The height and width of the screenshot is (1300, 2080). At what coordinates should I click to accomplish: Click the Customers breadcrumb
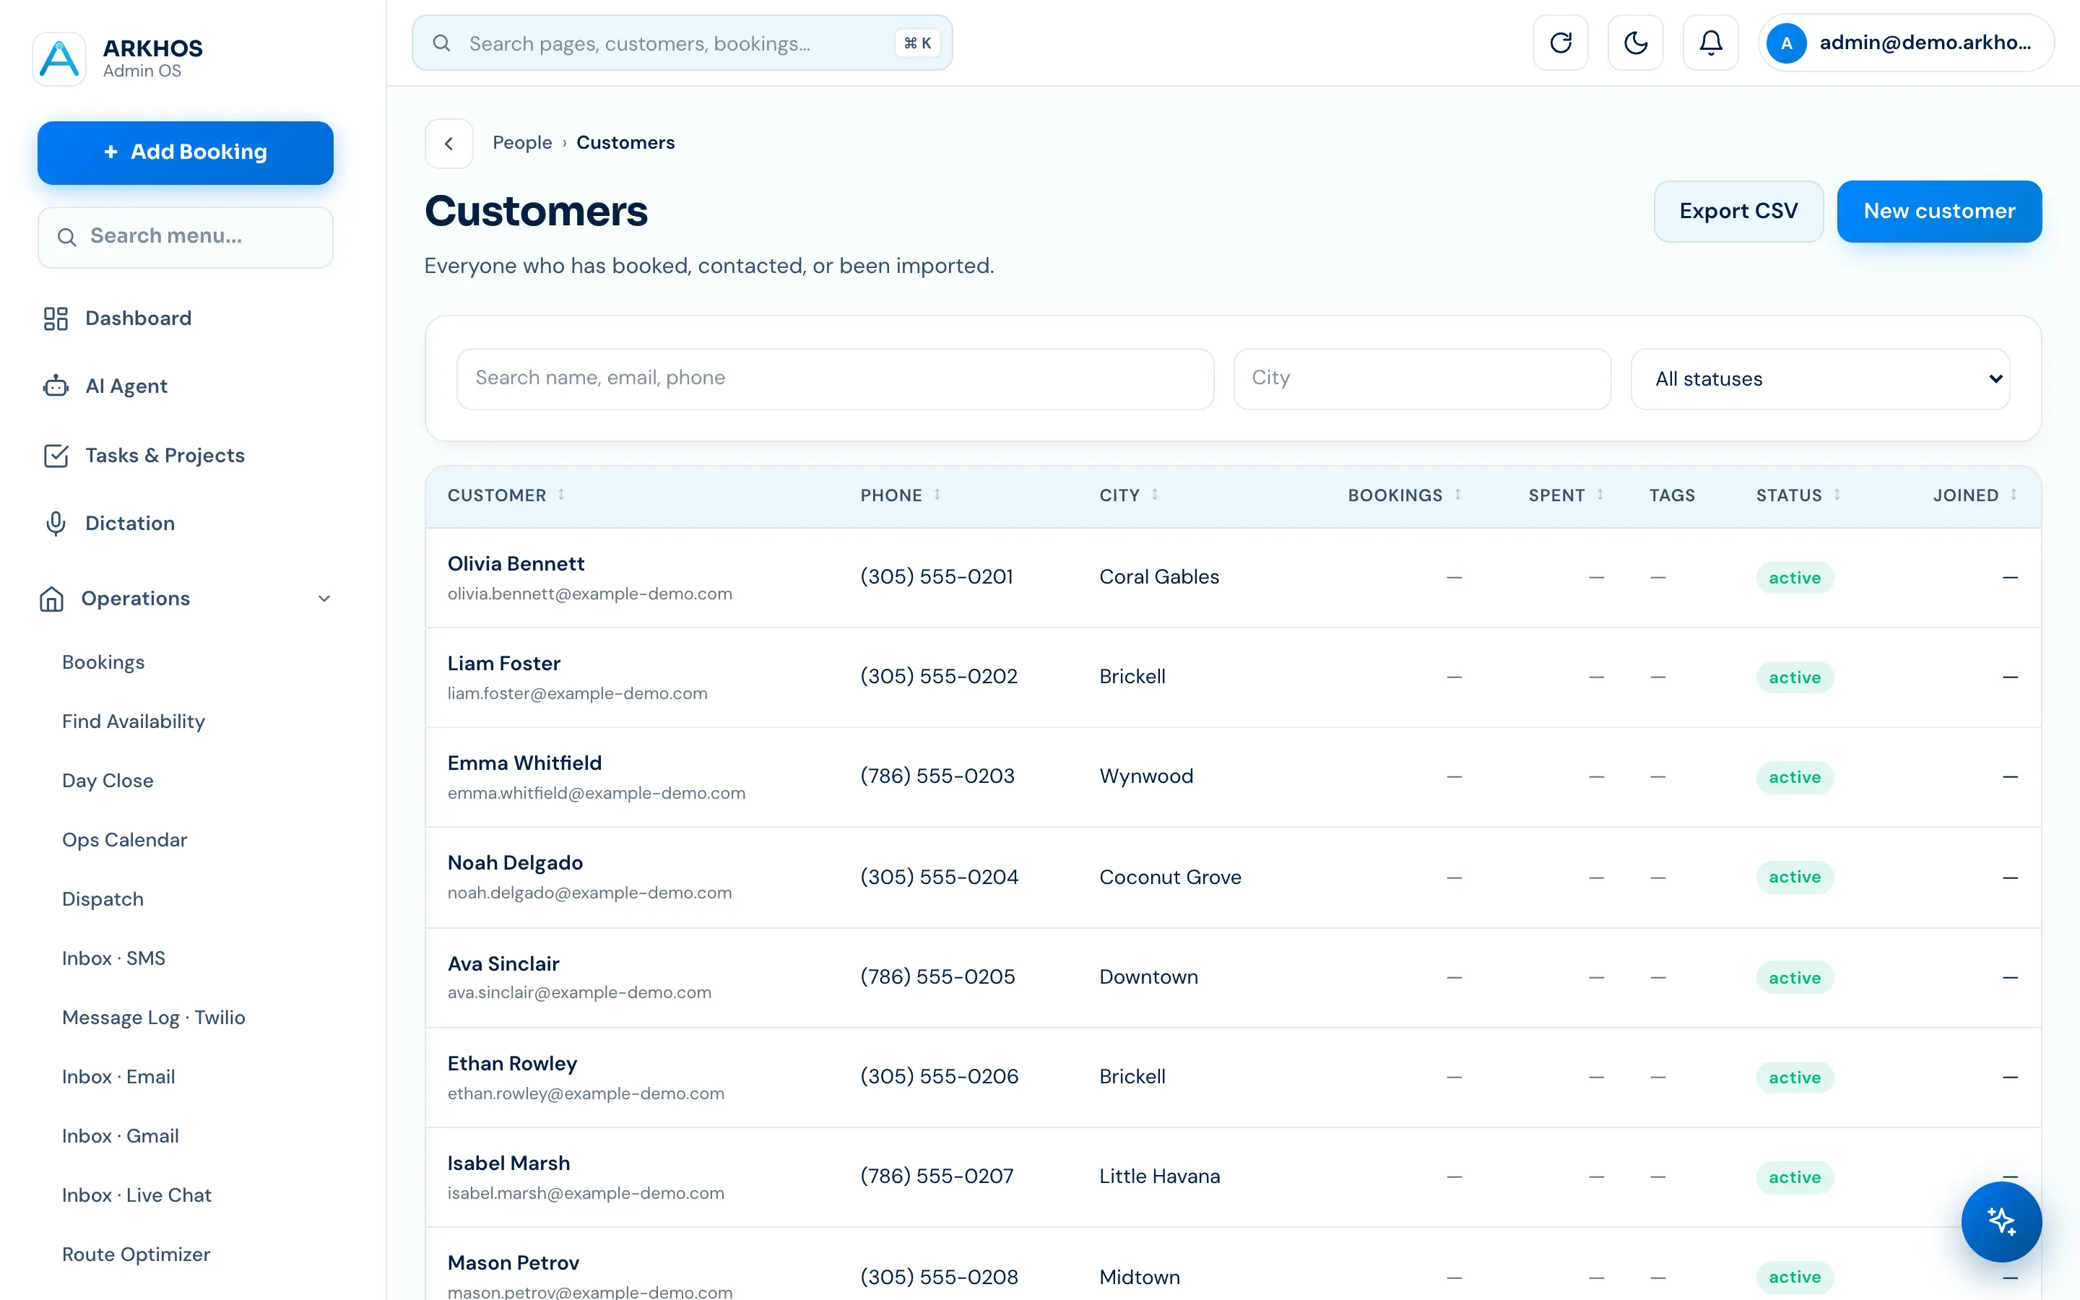[x=625, y=143]
